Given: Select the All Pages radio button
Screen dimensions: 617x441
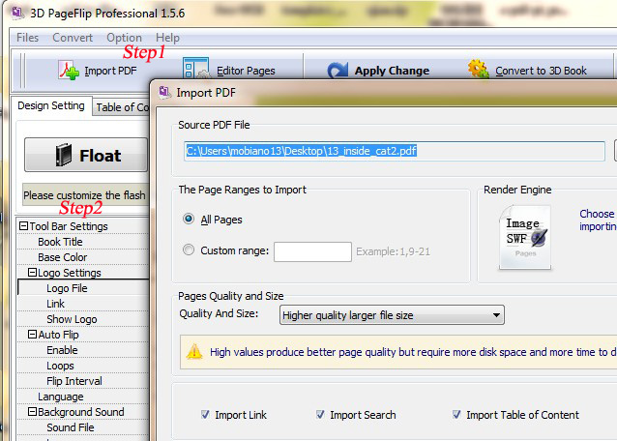Looking at the screenshot, I should click(x=189, y=219).
